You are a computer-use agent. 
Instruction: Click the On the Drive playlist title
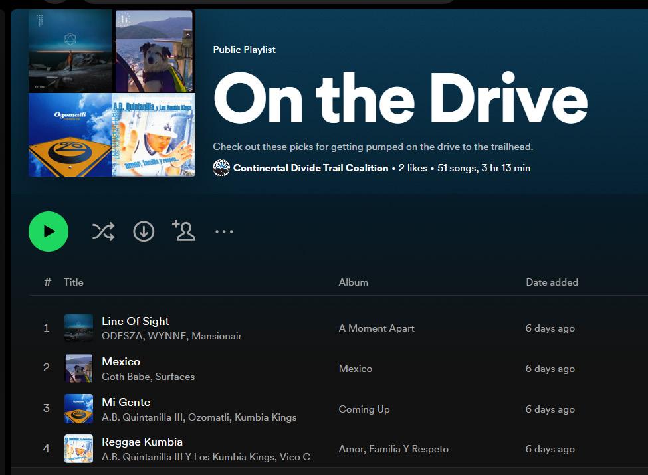(x=400, y=98)
